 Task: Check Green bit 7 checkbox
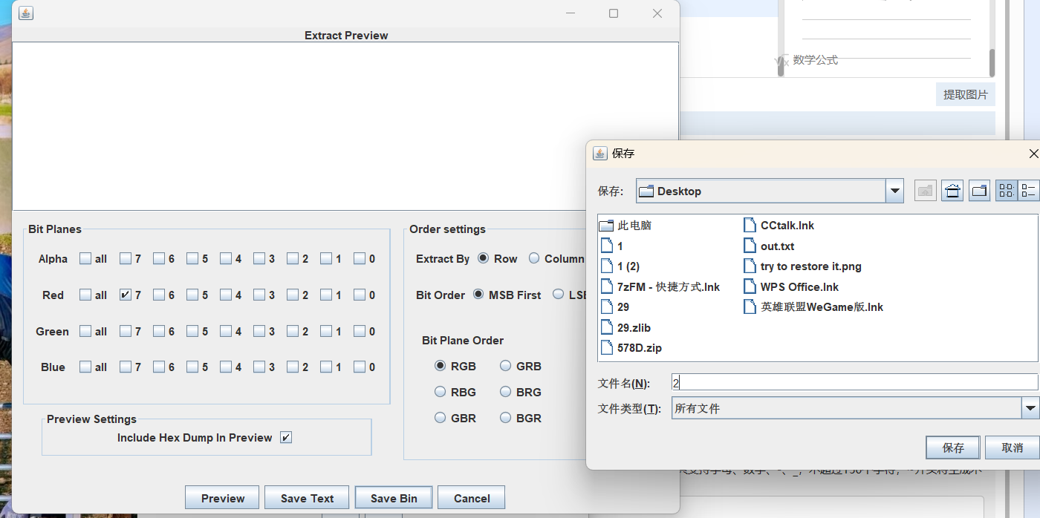pos(126,332)
